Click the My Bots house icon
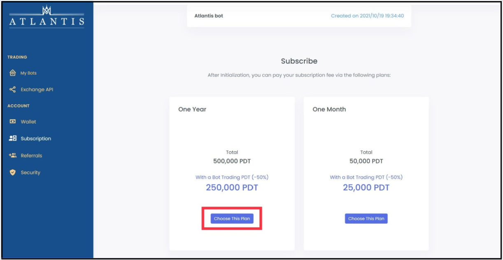The height and width of the screenshot is (260, 503). pos(12,73)
